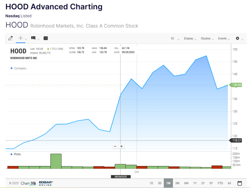Viewport: 250px width, 188px height.
Task: Click the tallest green volume bar
Action: pos(56,161)
